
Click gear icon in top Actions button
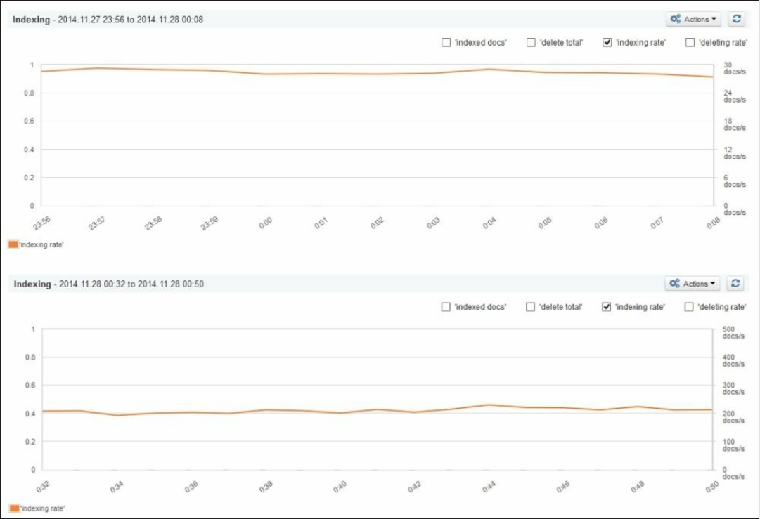pos(675,19)
